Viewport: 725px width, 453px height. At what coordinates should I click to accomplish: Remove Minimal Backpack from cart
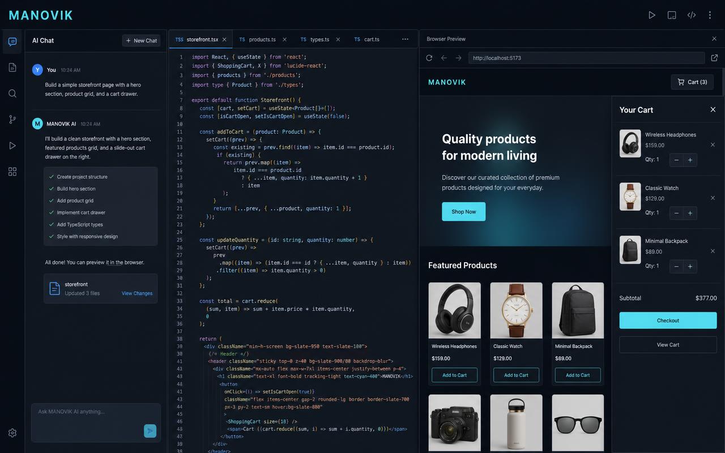tap(713, 251)
